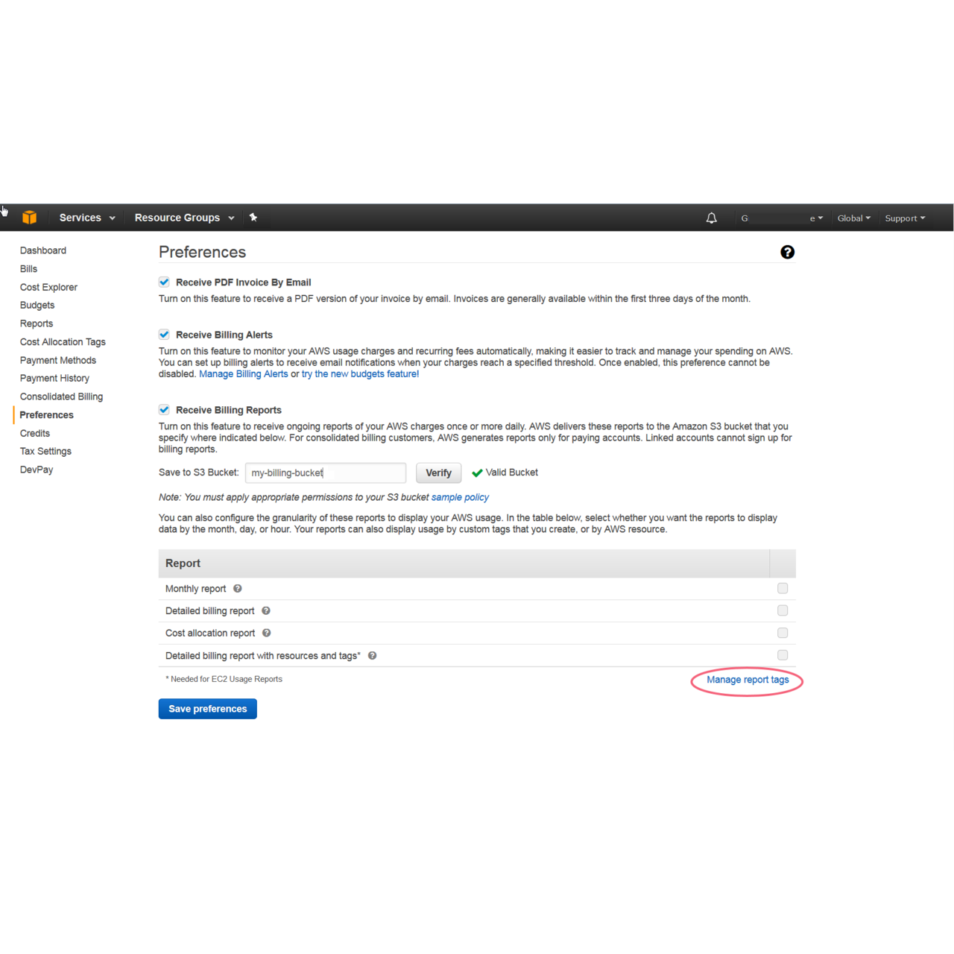Toggle the Receive Billing Reports checkbox

[164, 410]
